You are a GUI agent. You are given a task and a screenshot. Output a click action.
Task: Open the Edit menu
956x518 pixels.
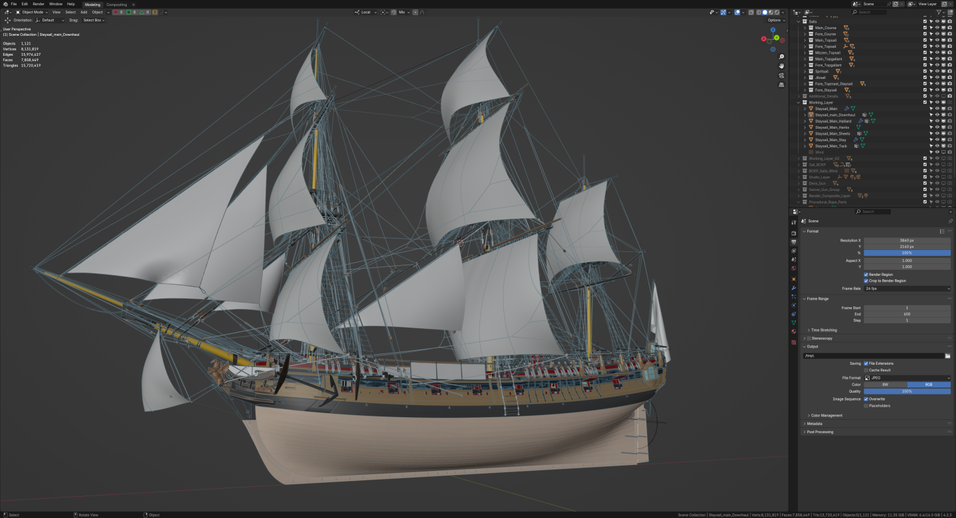click(x=25, y=4)
